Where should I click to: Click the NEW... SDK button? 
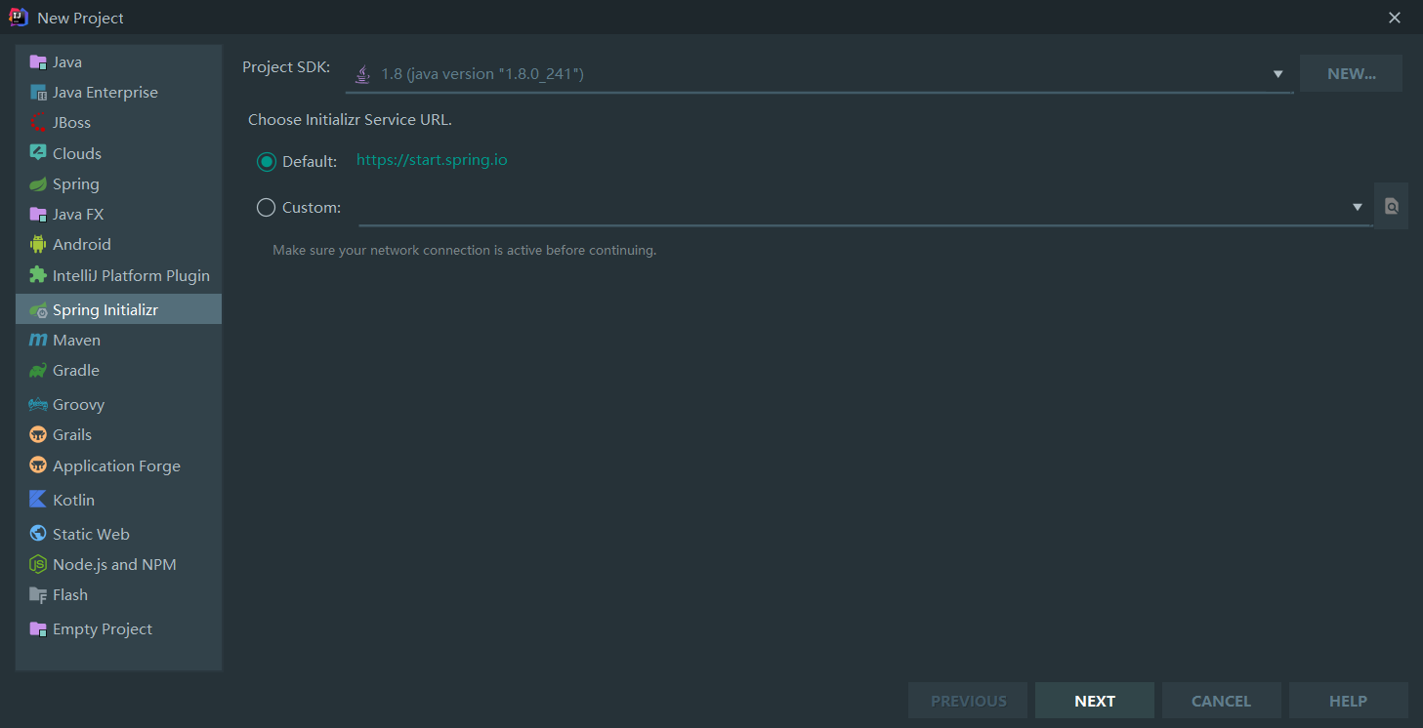pyautogui.click(x=1351, y=73)
